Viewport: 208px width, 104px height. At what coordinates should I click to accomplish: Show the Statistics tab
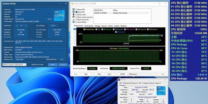point(124,26)
